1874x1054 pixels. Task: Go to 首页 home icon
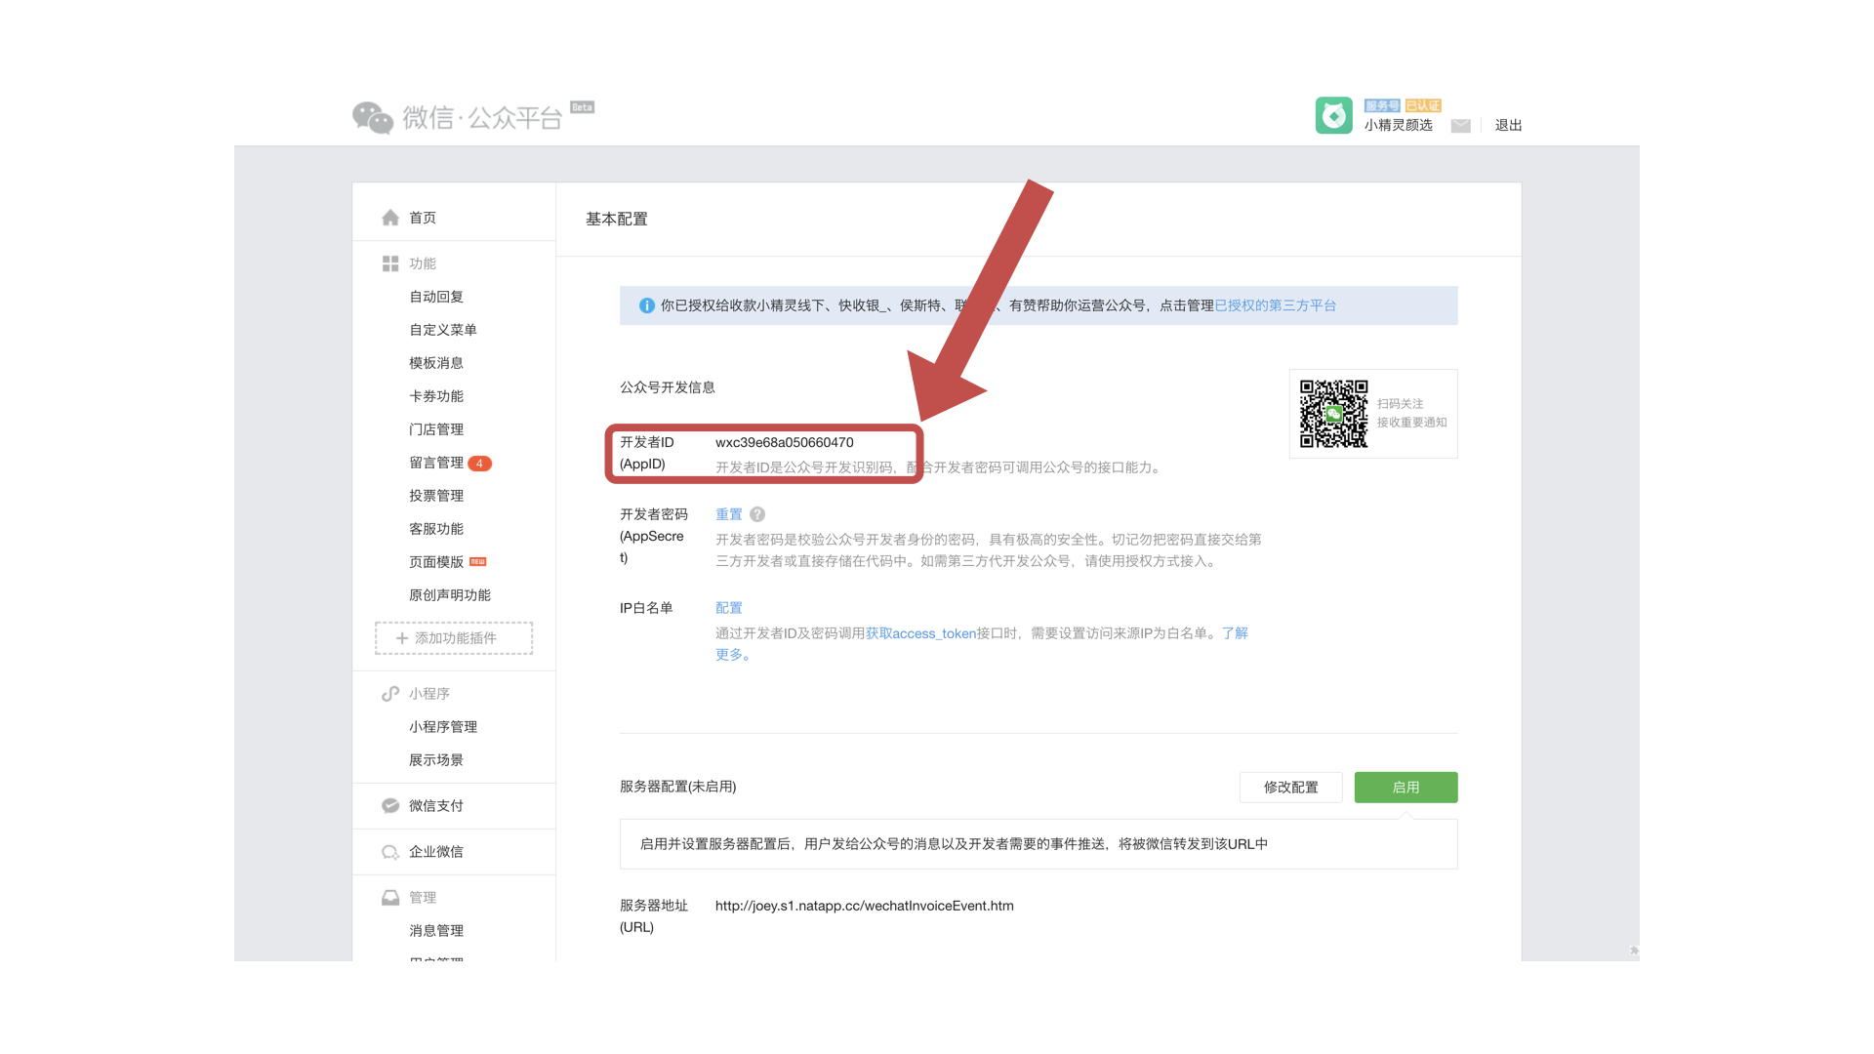(x=390, y=218)
